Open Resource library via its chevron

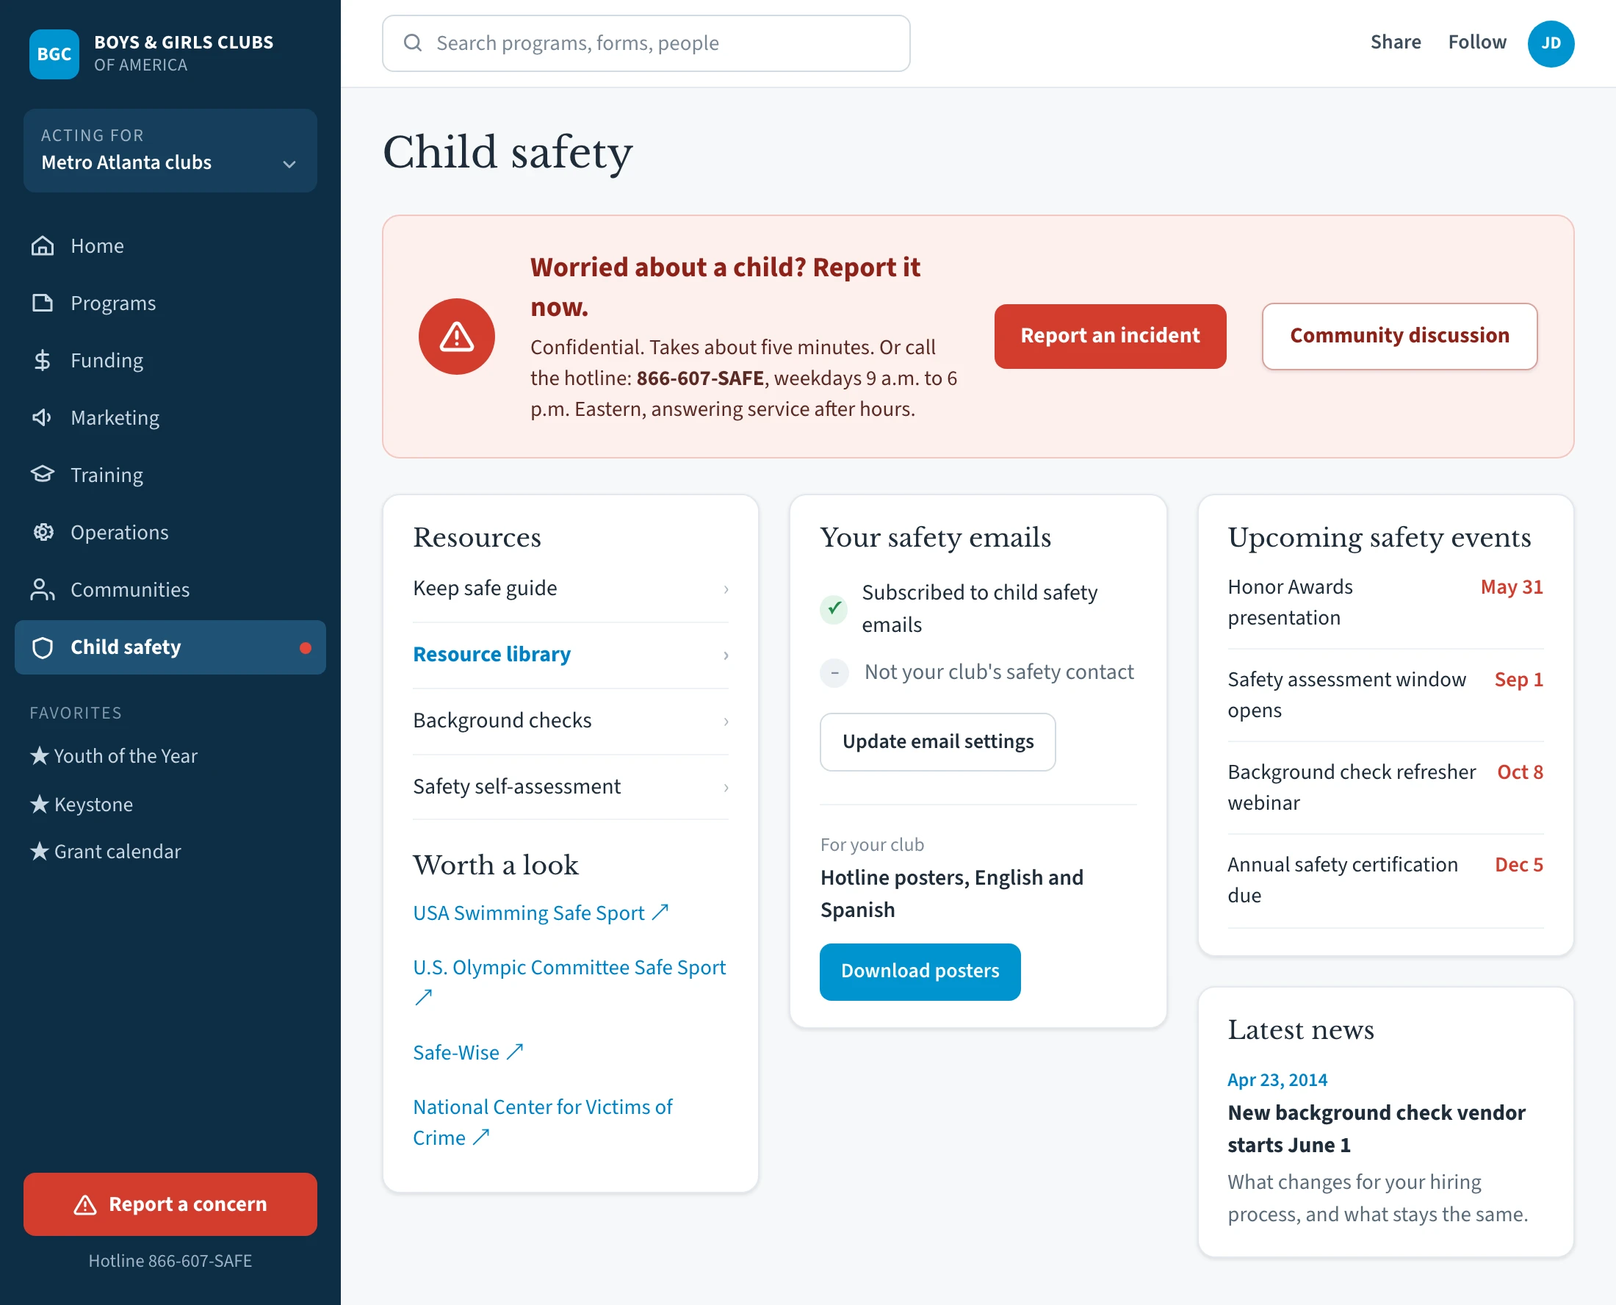(x=726, y=655)
